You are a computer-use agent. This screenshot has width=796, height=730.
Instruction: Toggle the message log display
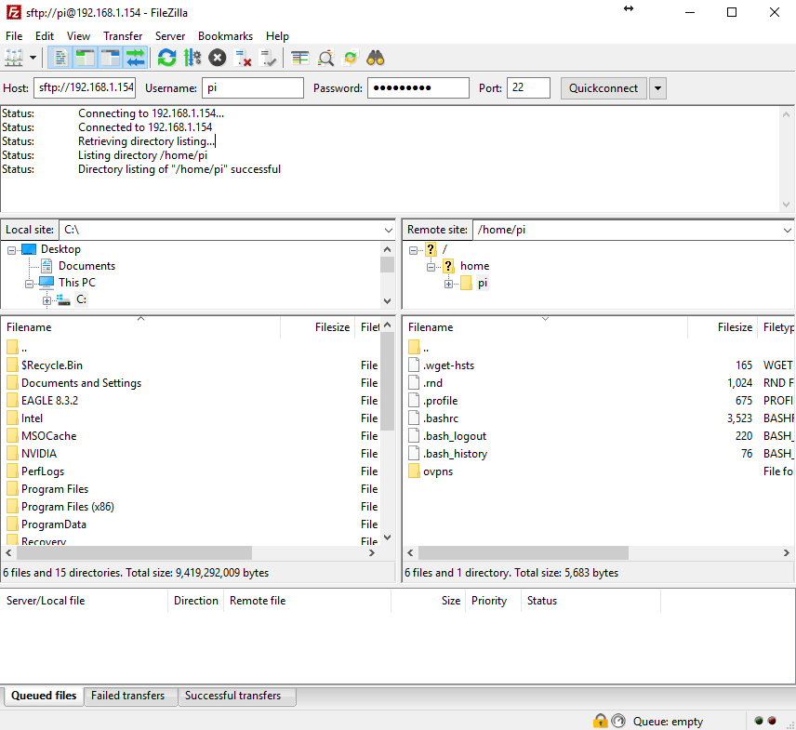(60, 58)
